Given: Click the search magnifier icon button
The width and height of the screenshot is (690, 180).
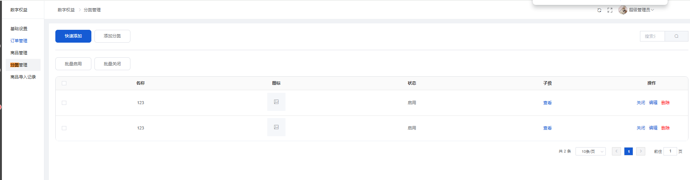Looking at the screenshot, I should coord(676,36).
